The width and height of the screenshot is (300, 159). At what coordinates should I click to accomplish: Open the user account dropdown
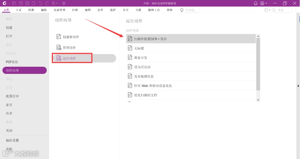pos(264,3)
